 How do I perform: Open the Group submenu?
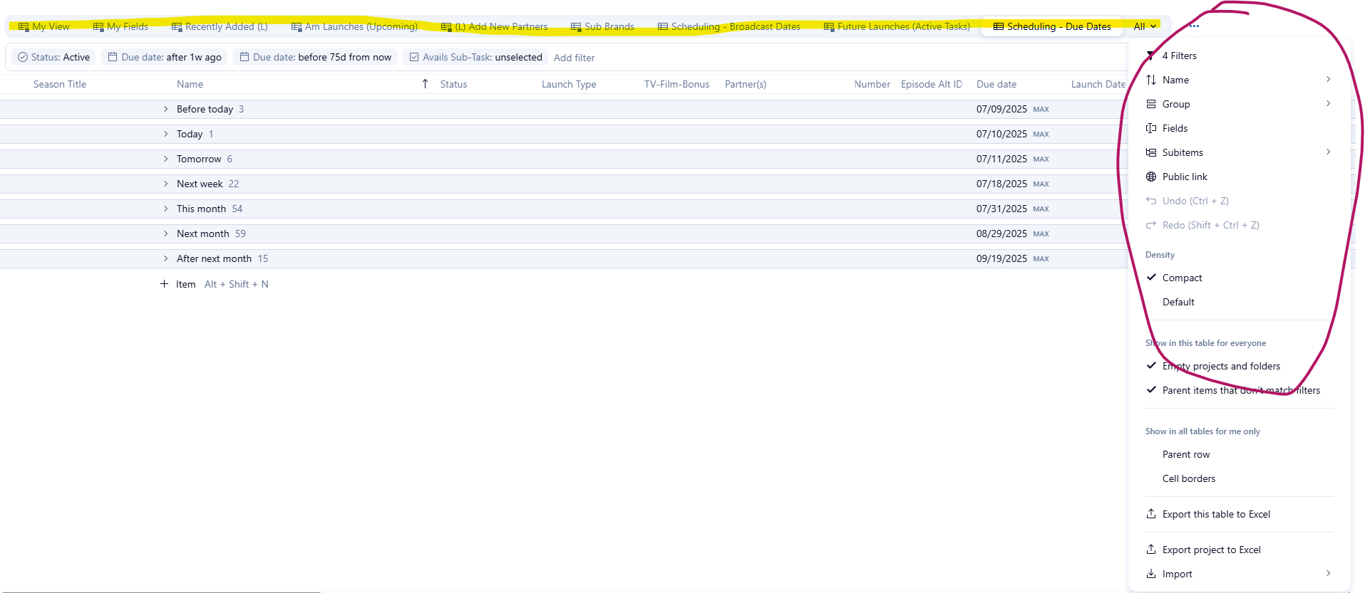pos(1239,104)
